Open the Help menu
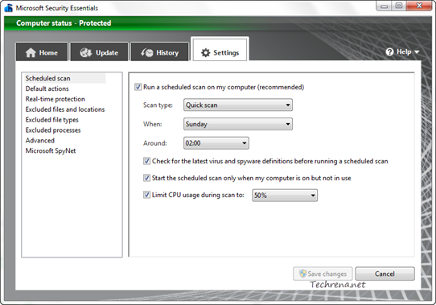The width and height of the screenshot is (436, 305). click(x=402, y=52)
